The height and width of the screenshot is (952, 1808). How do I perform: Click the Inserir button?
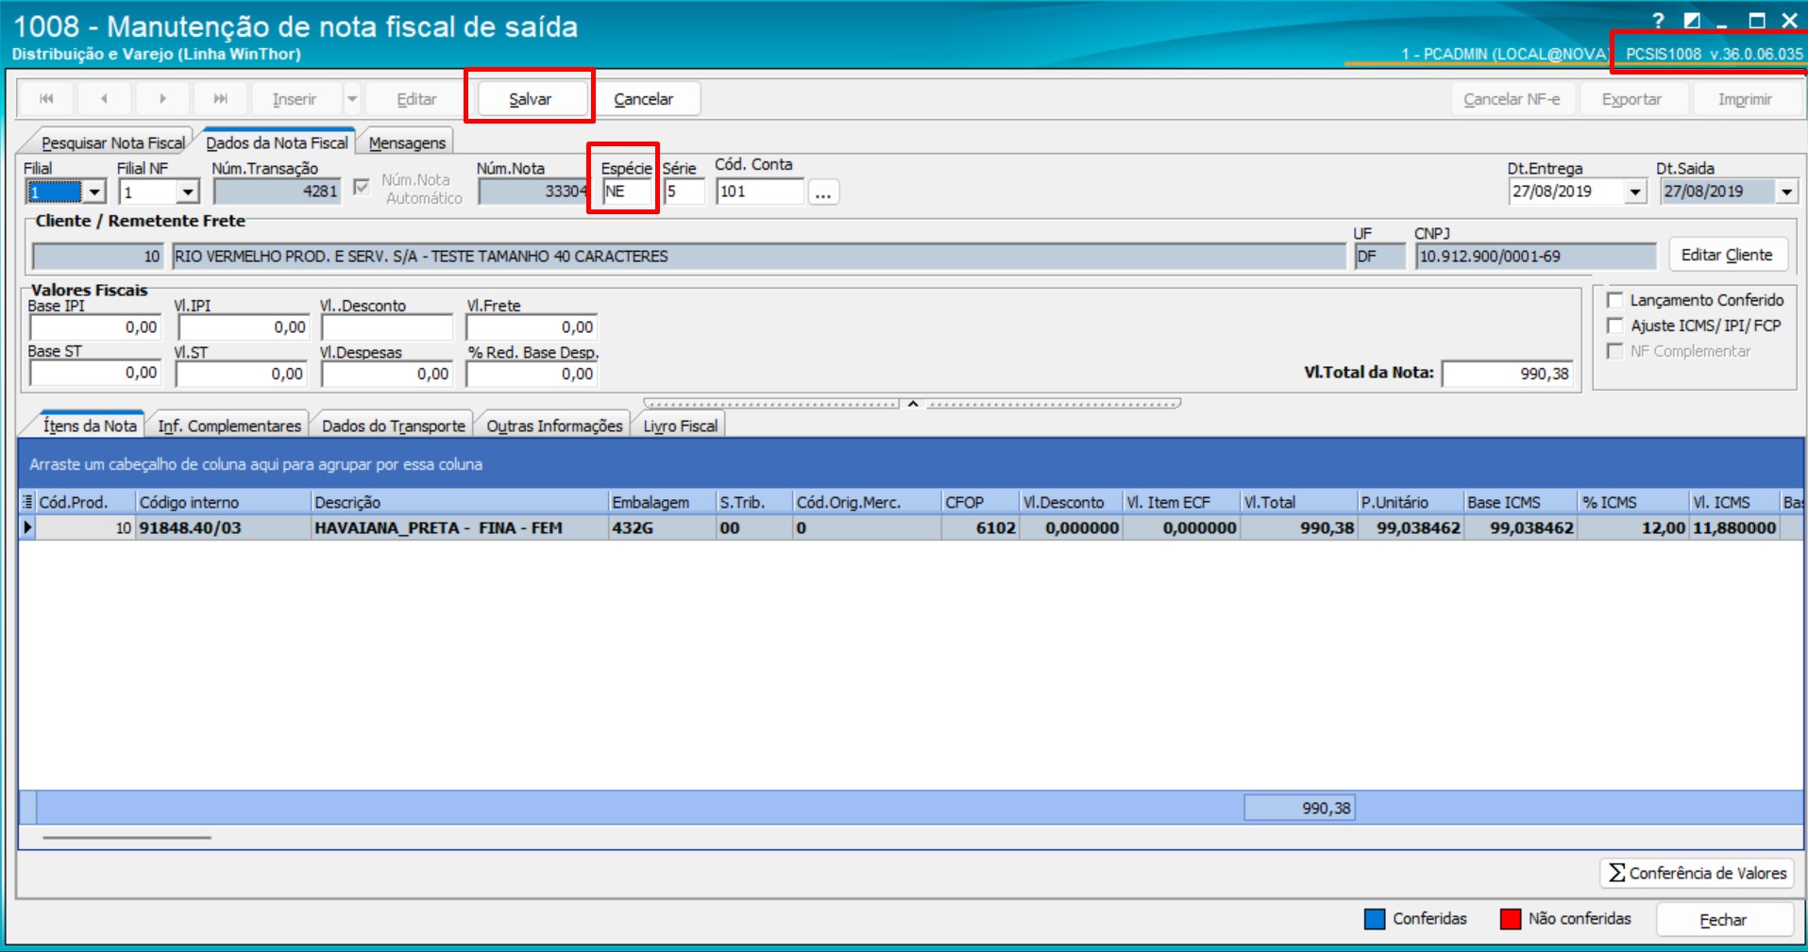click(x=295, y=99)
